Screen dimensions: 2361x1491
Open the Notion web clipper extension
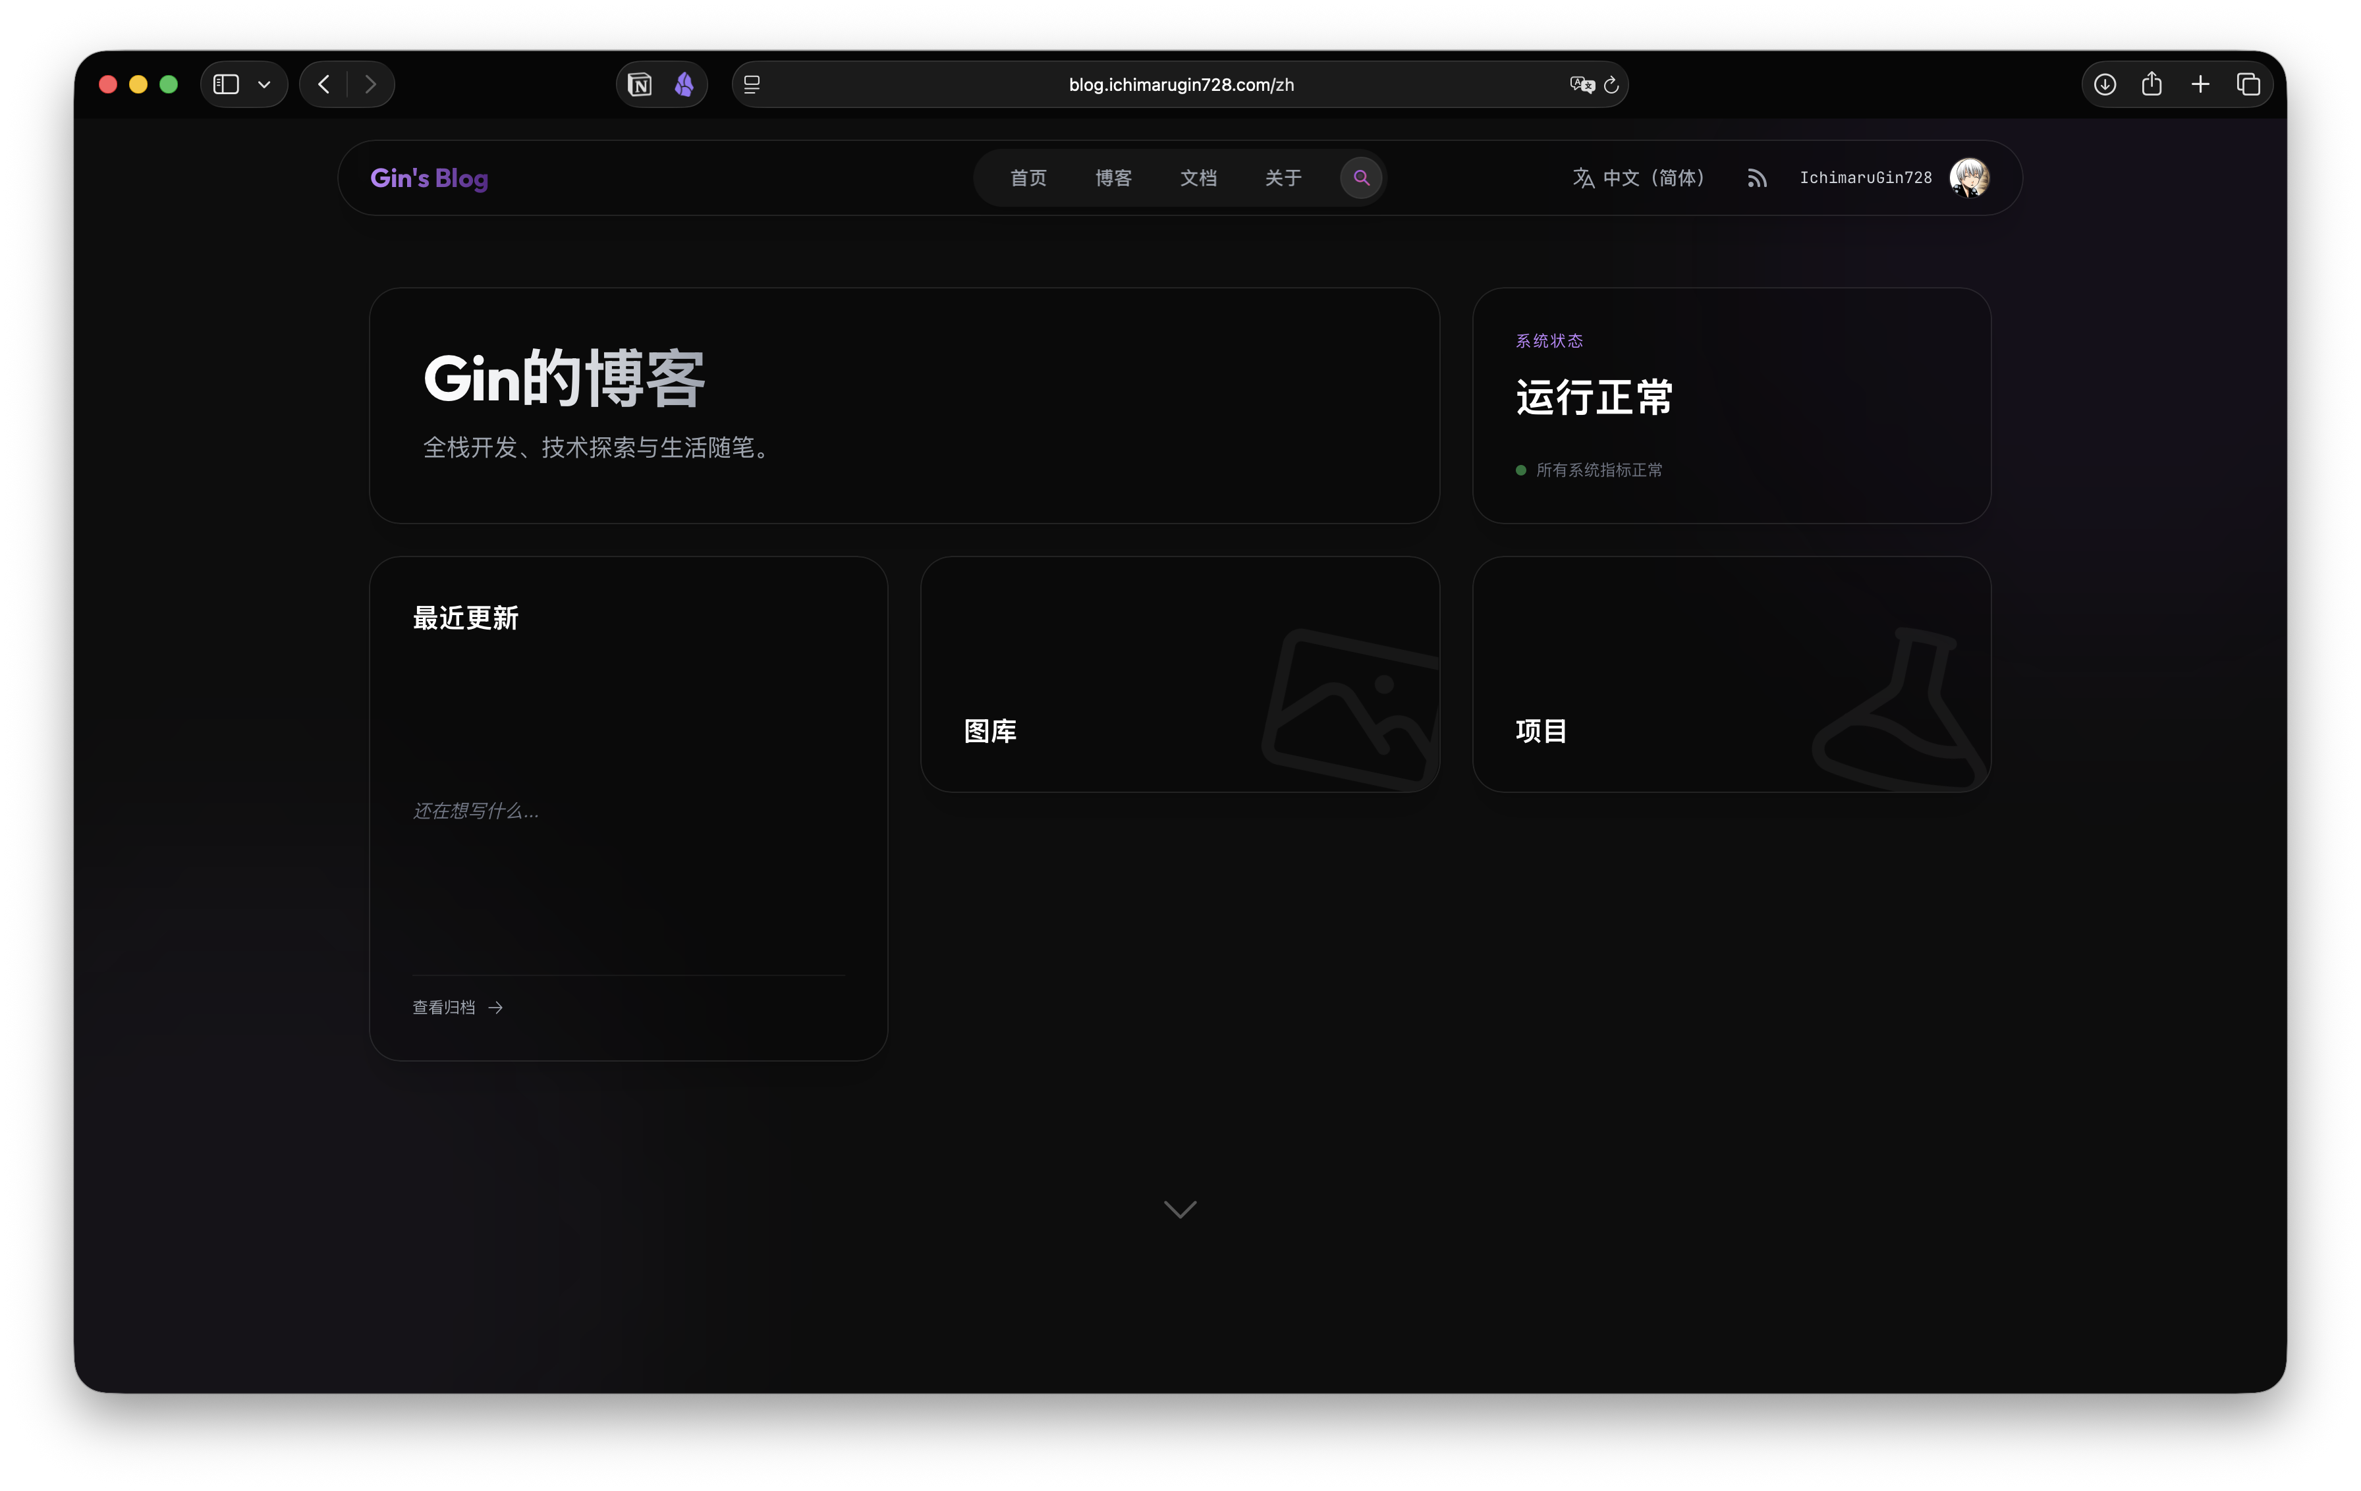[x=640, y=84]
